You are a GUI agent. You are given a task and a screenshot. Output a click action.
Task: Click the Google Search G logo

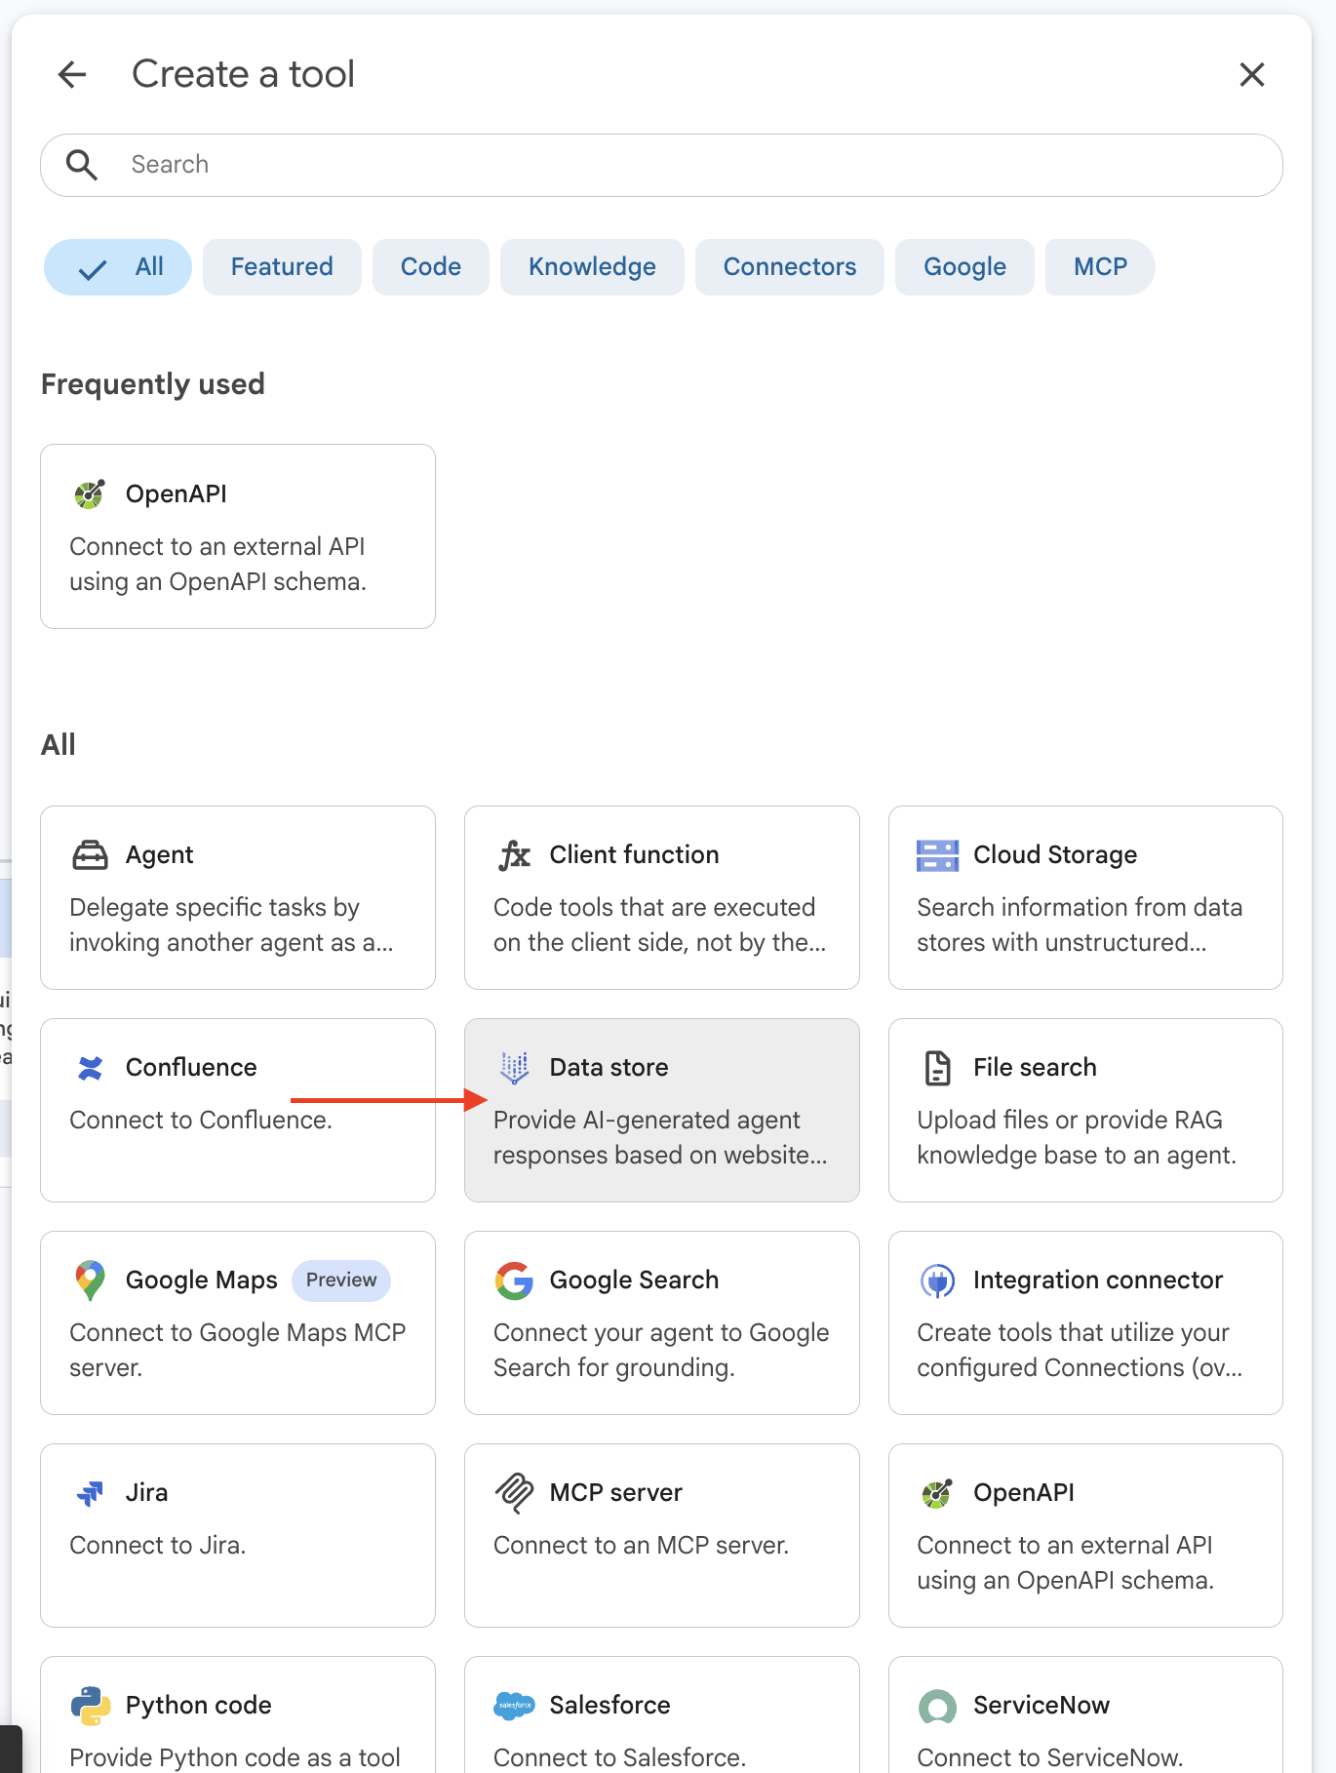(x=514, y=1280)
